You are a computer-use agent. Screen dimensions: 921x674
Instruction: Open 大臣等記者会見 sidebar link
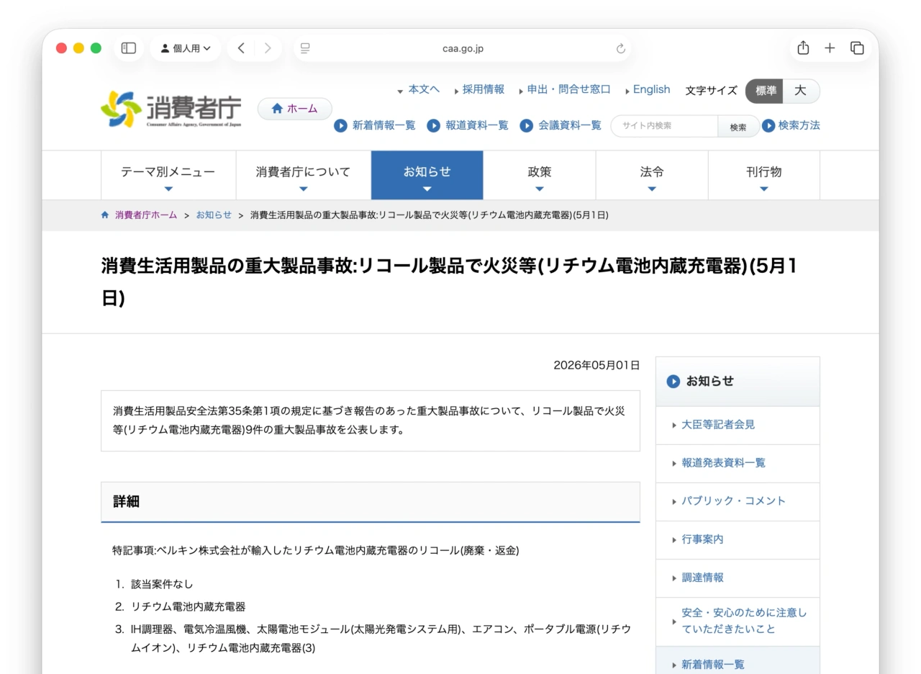718,425
